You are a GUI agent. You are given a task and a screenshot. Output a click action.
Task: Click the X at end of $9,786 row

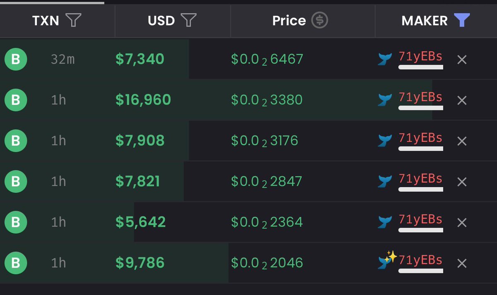click(462, 263)
